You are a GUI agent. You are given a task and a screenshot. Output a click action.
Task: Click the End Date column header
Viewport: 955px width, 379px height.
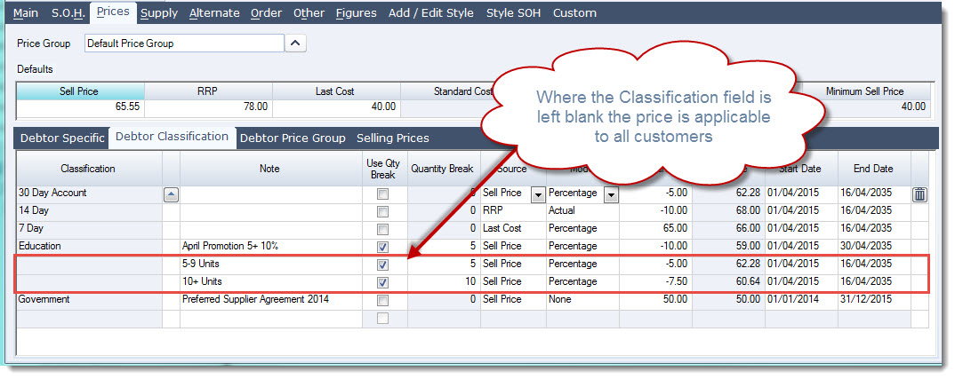point(873,169)
